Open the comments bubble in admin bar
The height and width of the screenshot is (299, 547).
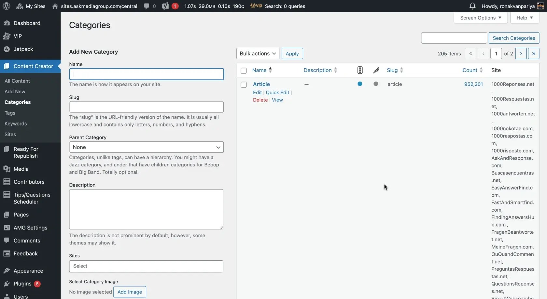click(147, 6)
